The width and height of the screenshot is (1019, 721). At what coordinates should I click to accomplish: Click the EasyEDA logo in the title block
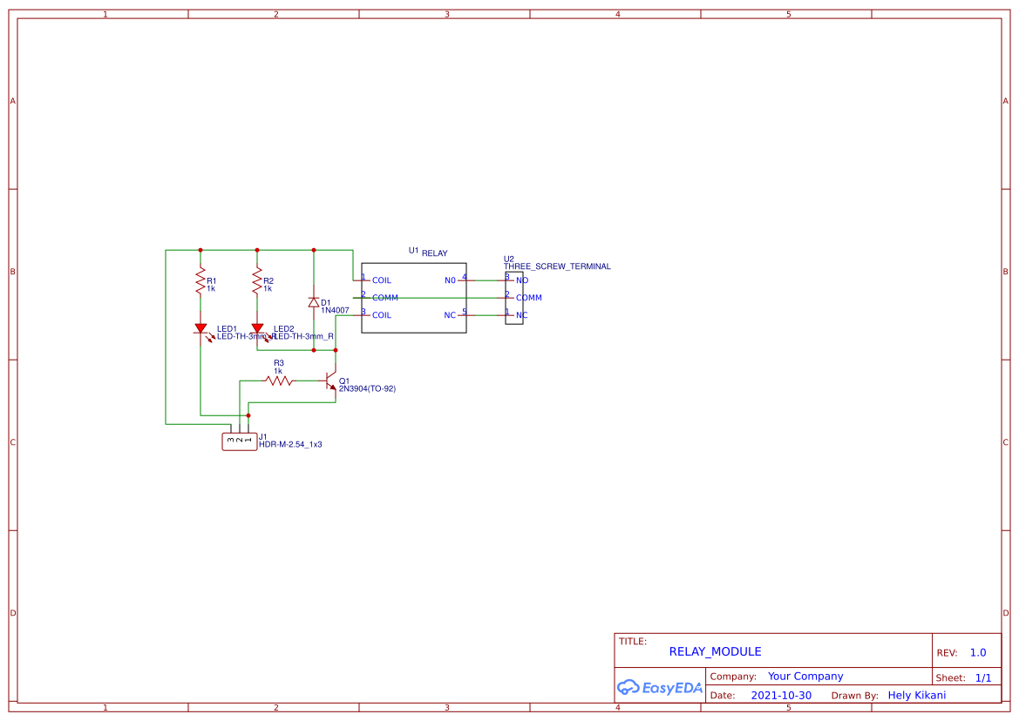tap(659, 687)
